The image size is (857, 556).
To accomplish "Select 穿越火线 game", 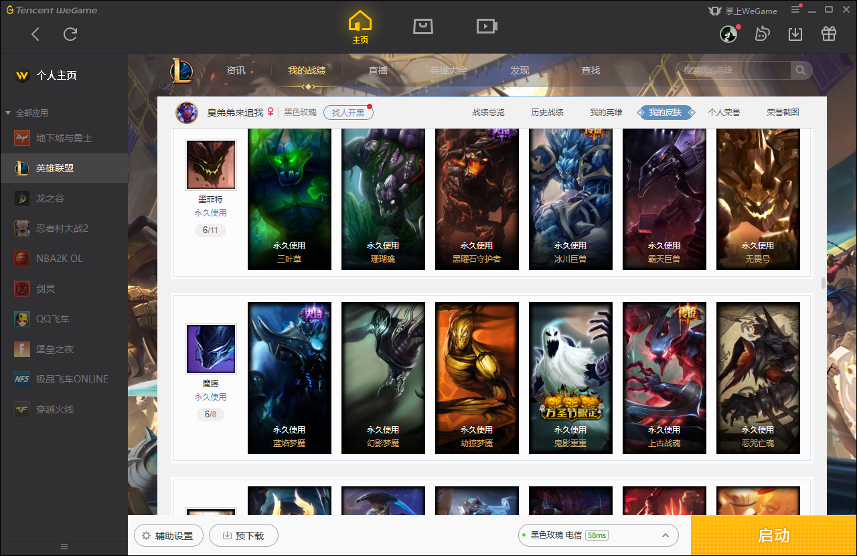I will [x=64, y=409].
